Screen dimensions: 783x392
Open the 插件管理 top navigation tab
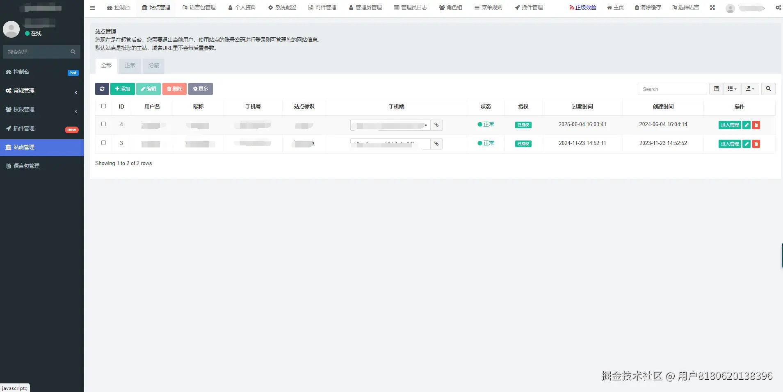tap(529, 8)
